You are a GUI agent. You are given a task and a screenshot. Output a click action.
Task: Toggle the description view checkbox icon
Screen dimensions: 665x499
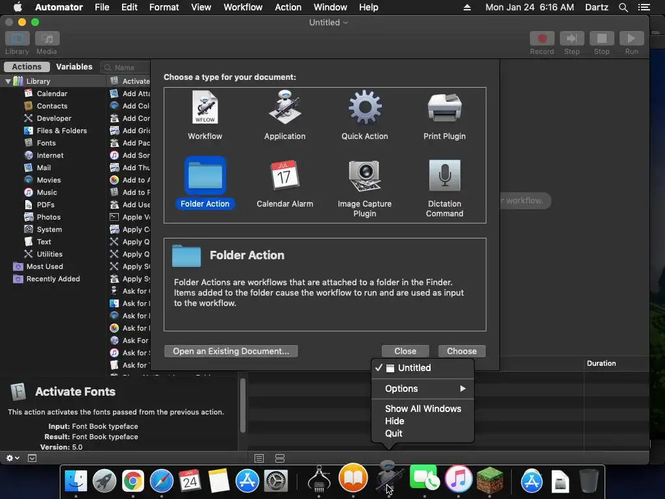32,458
